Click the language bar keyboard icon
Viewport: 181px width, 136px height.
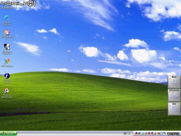(125, 133)
